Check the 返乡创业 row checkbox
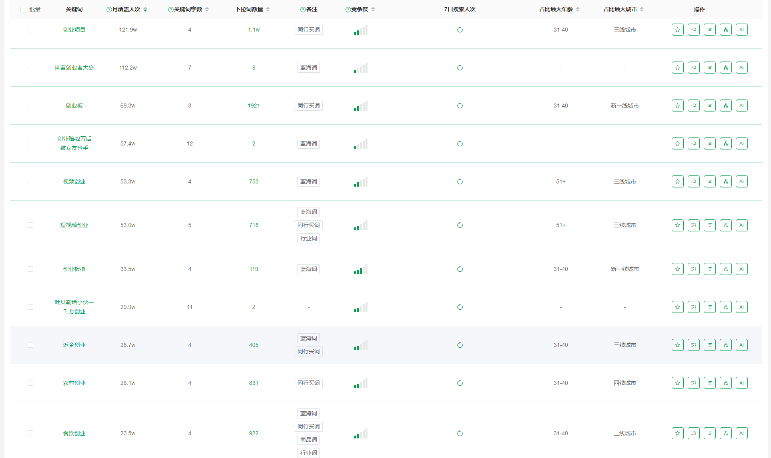 (x=30, y=345)
